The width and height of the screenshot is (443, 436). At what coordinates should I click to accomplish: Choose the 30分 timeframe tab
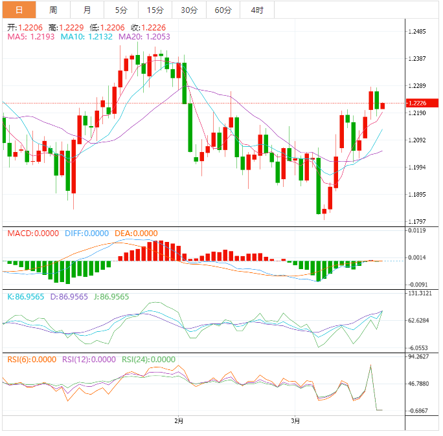click(x=189, y=10)
